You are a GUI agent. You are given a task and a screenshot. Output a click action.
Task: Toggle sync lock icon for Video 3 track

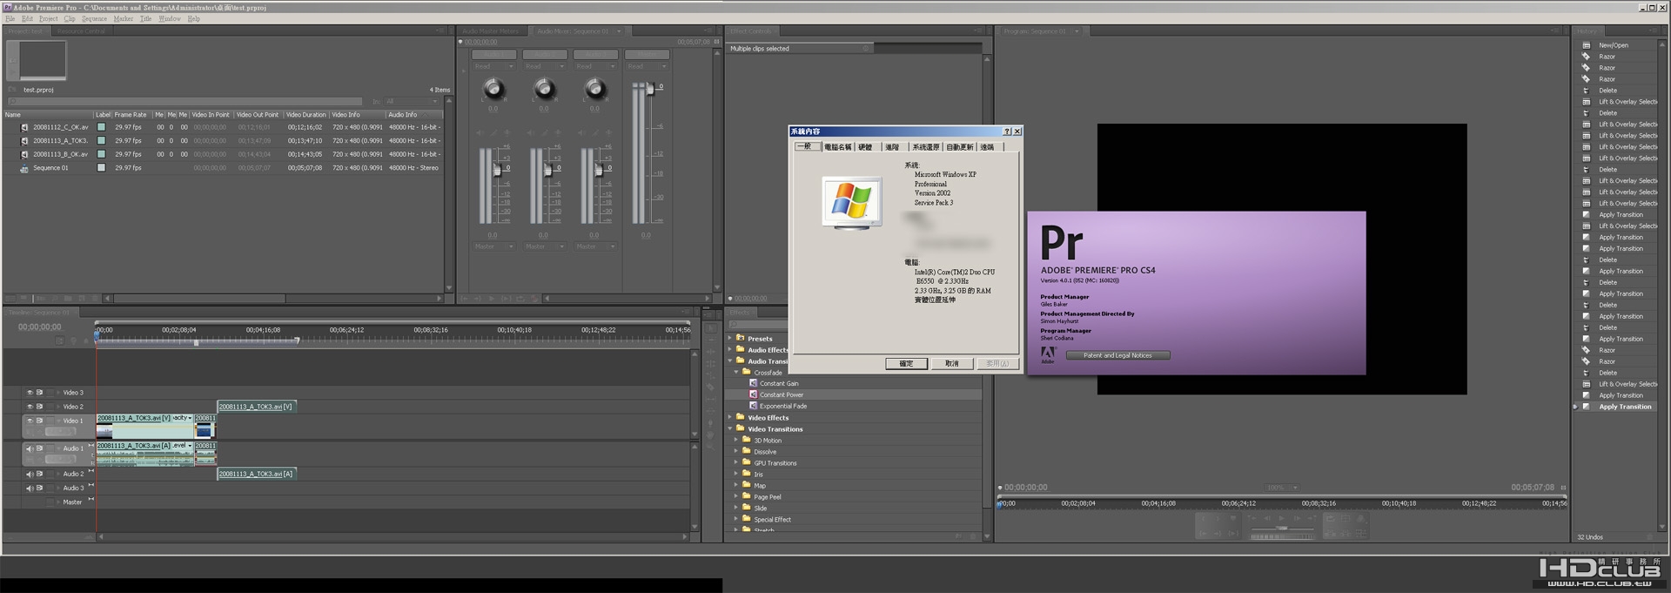[40, 393]
